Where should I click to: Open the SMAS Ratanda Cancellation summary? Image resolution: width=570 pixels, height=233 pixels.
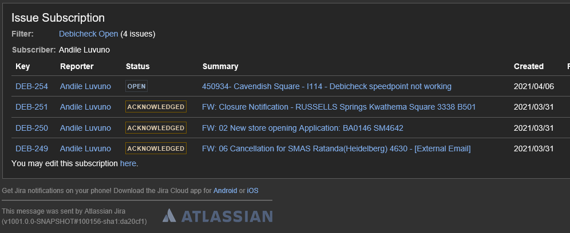pos(337,148)
